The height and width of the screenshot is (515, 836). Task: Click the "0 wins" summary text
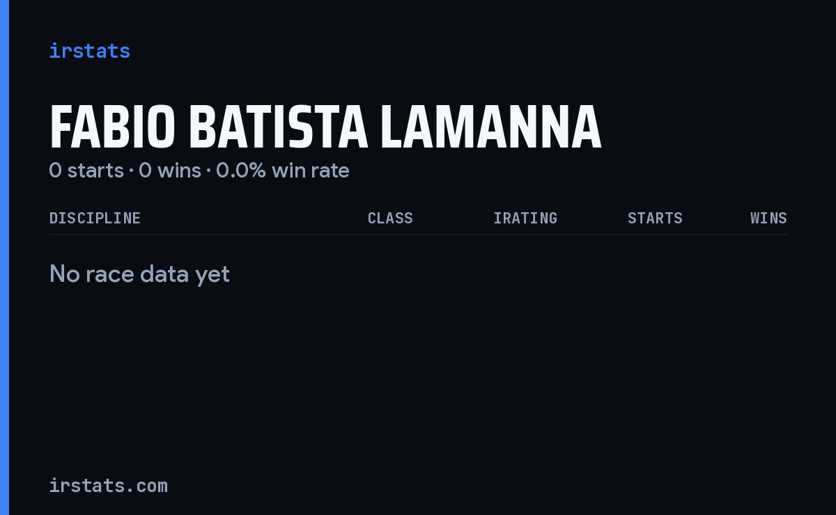pos(170,171)
